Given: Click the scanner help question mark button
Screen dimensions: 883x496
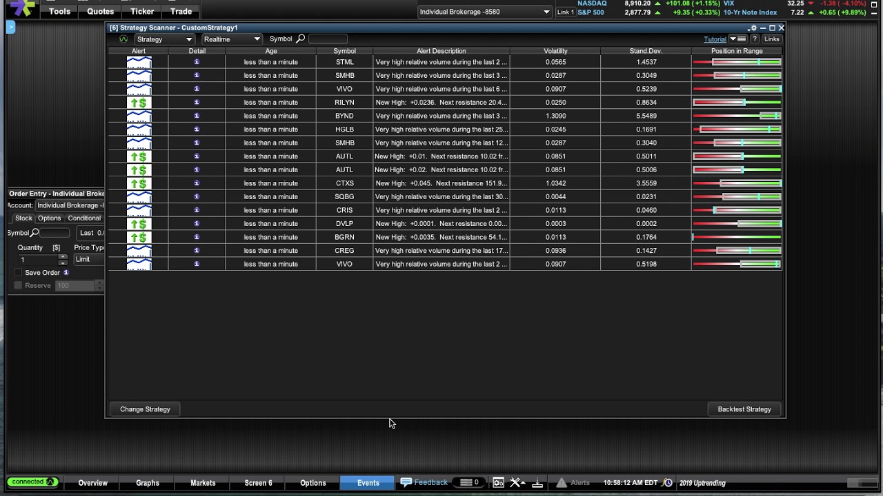Looking at the screenshot, I should 754,39.
